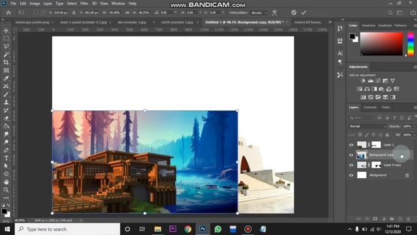Switch to the Paths tab
The width and height of the screenshot is (417, 235).
(x=386, y=107)
